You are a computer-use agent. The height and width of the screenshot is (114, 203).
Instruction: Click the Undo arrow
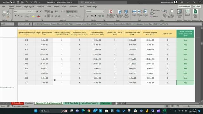coord(22,2)
